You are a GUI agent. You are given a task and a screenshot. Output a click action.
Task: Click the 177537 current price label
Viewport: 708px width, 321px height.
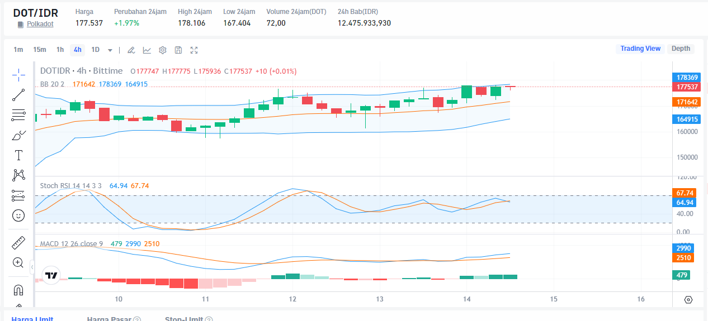tap(687, 87)
